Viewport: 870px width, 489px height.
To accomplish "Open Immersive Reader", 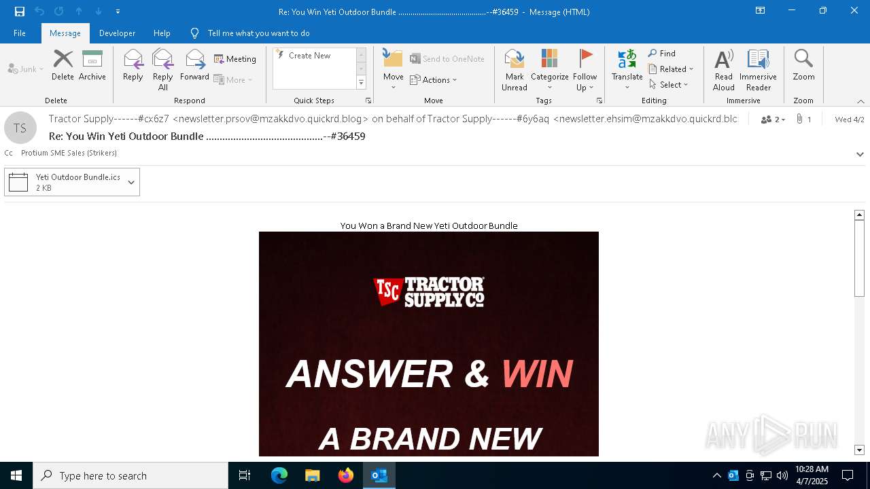I will tap(758, 70).
